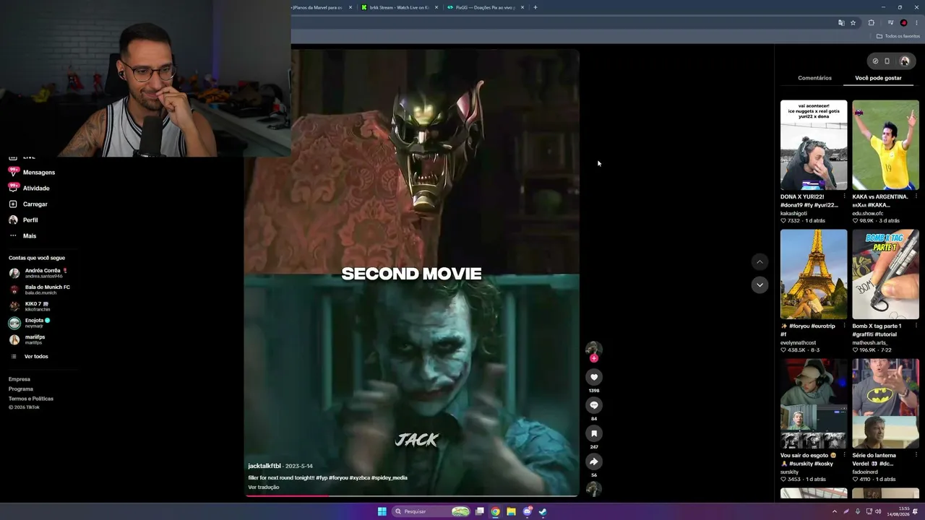Open the DONA X YURI22 video thumbnail
This screenshot has width=925, height=520.
pyautogui.click(x=814, y=145)
